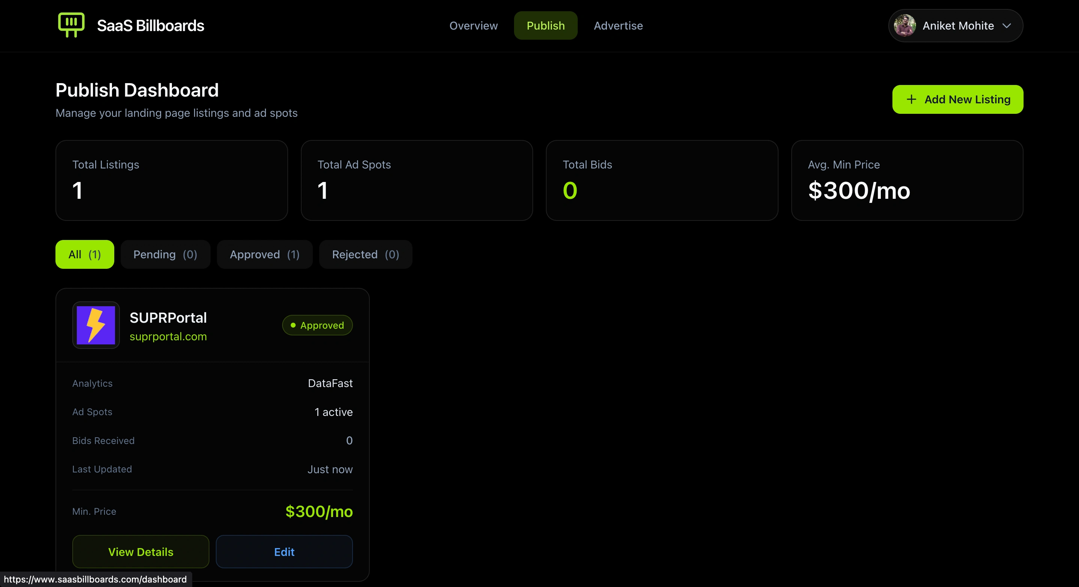The image size is (1079, 587).
Task: Click Add New Listing
Action: point(958,99)
